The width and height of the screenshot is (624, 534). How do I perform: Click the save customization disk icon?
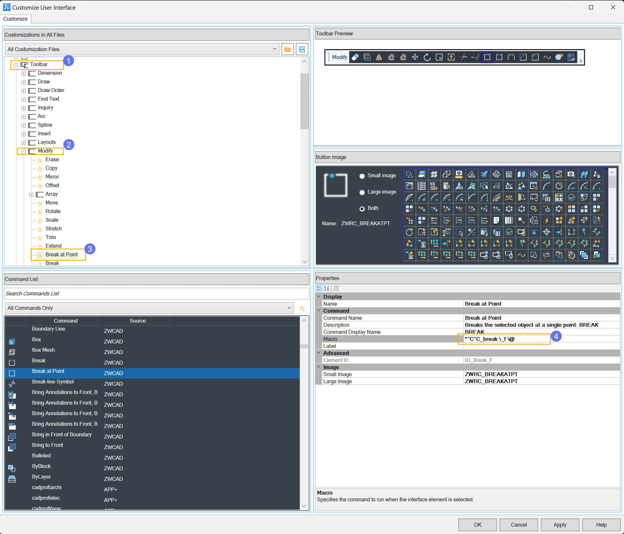point(302,49)
